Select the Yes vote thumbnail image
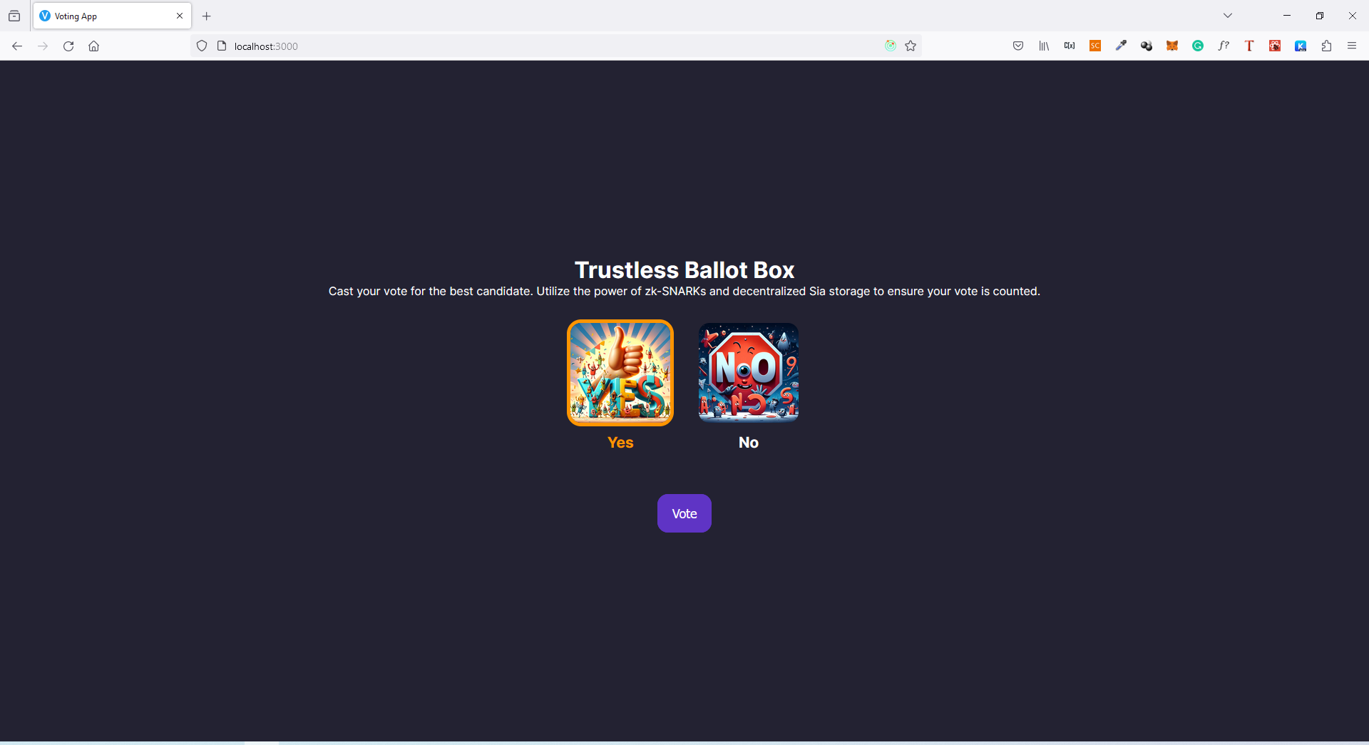Image resolution: width=1369 pixels, height=745 pixels. coord(620,373)
